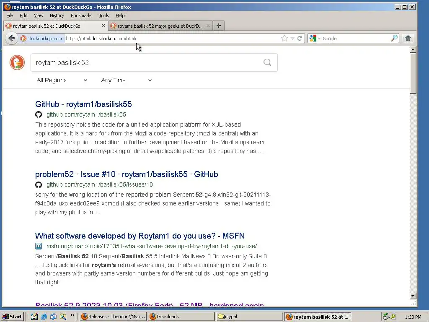Open partially visible 'Basilisk 52.9.2023.10.03' result
Viewport: 429px width, 322px height.
[x=150, y=304]
